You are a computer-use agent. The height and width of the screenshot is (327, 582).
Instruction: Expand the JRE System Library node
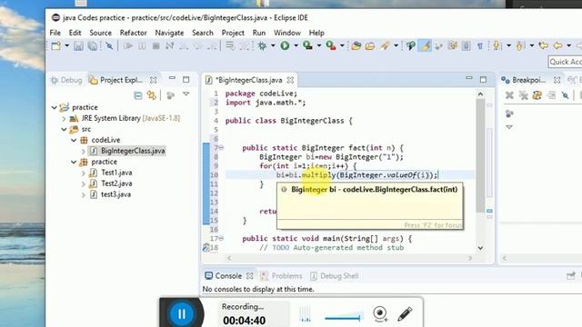[64, 119]
